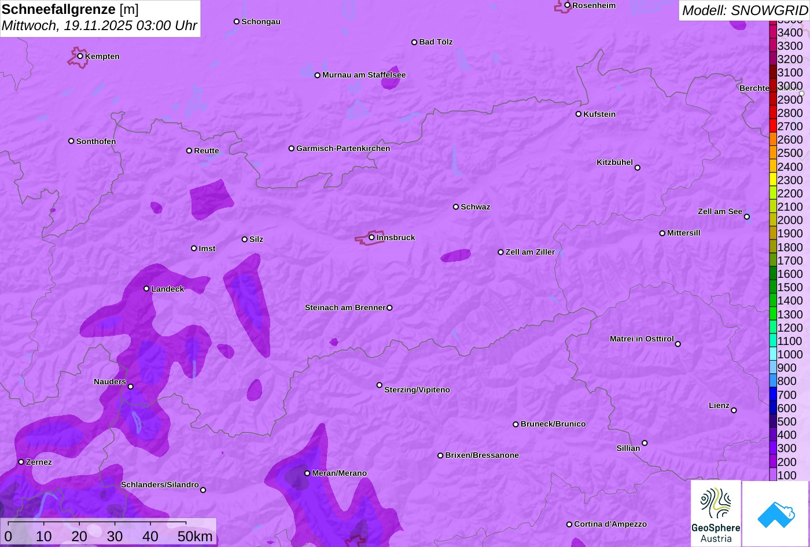810x547 pixels.
Task: Select the "Sillian" town label
Action: click(628, 448)
